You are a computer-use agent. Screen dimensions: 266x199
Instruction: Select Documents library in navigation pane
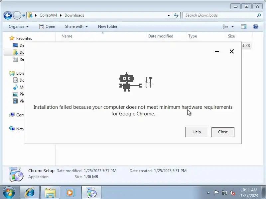18,80
